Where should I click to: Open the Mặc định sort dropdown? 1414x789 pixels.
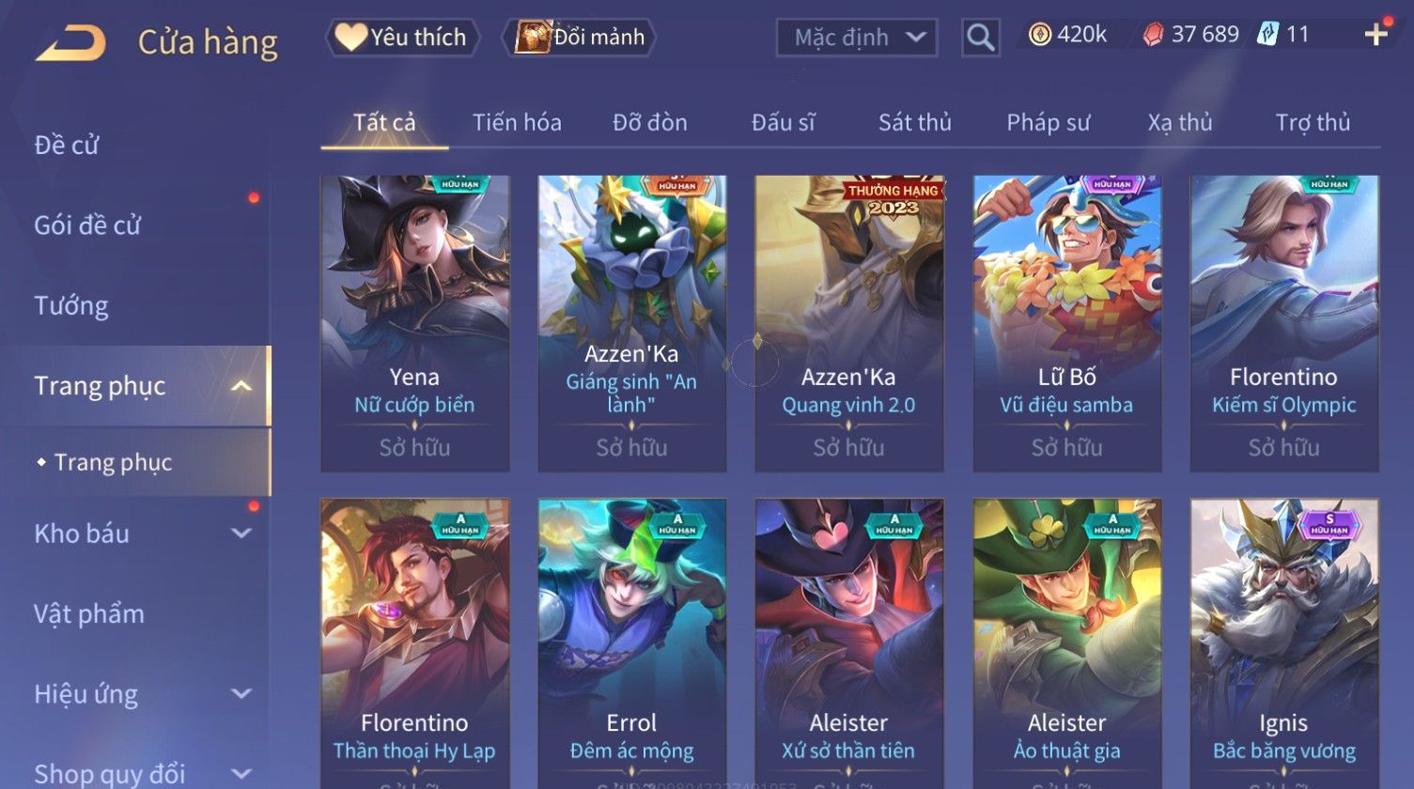[x=857, y=38]
